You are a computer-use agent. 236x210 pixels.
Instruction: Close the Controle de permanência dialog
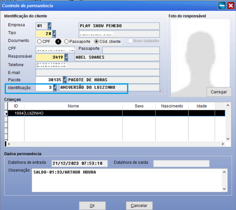tap(230, 6)
